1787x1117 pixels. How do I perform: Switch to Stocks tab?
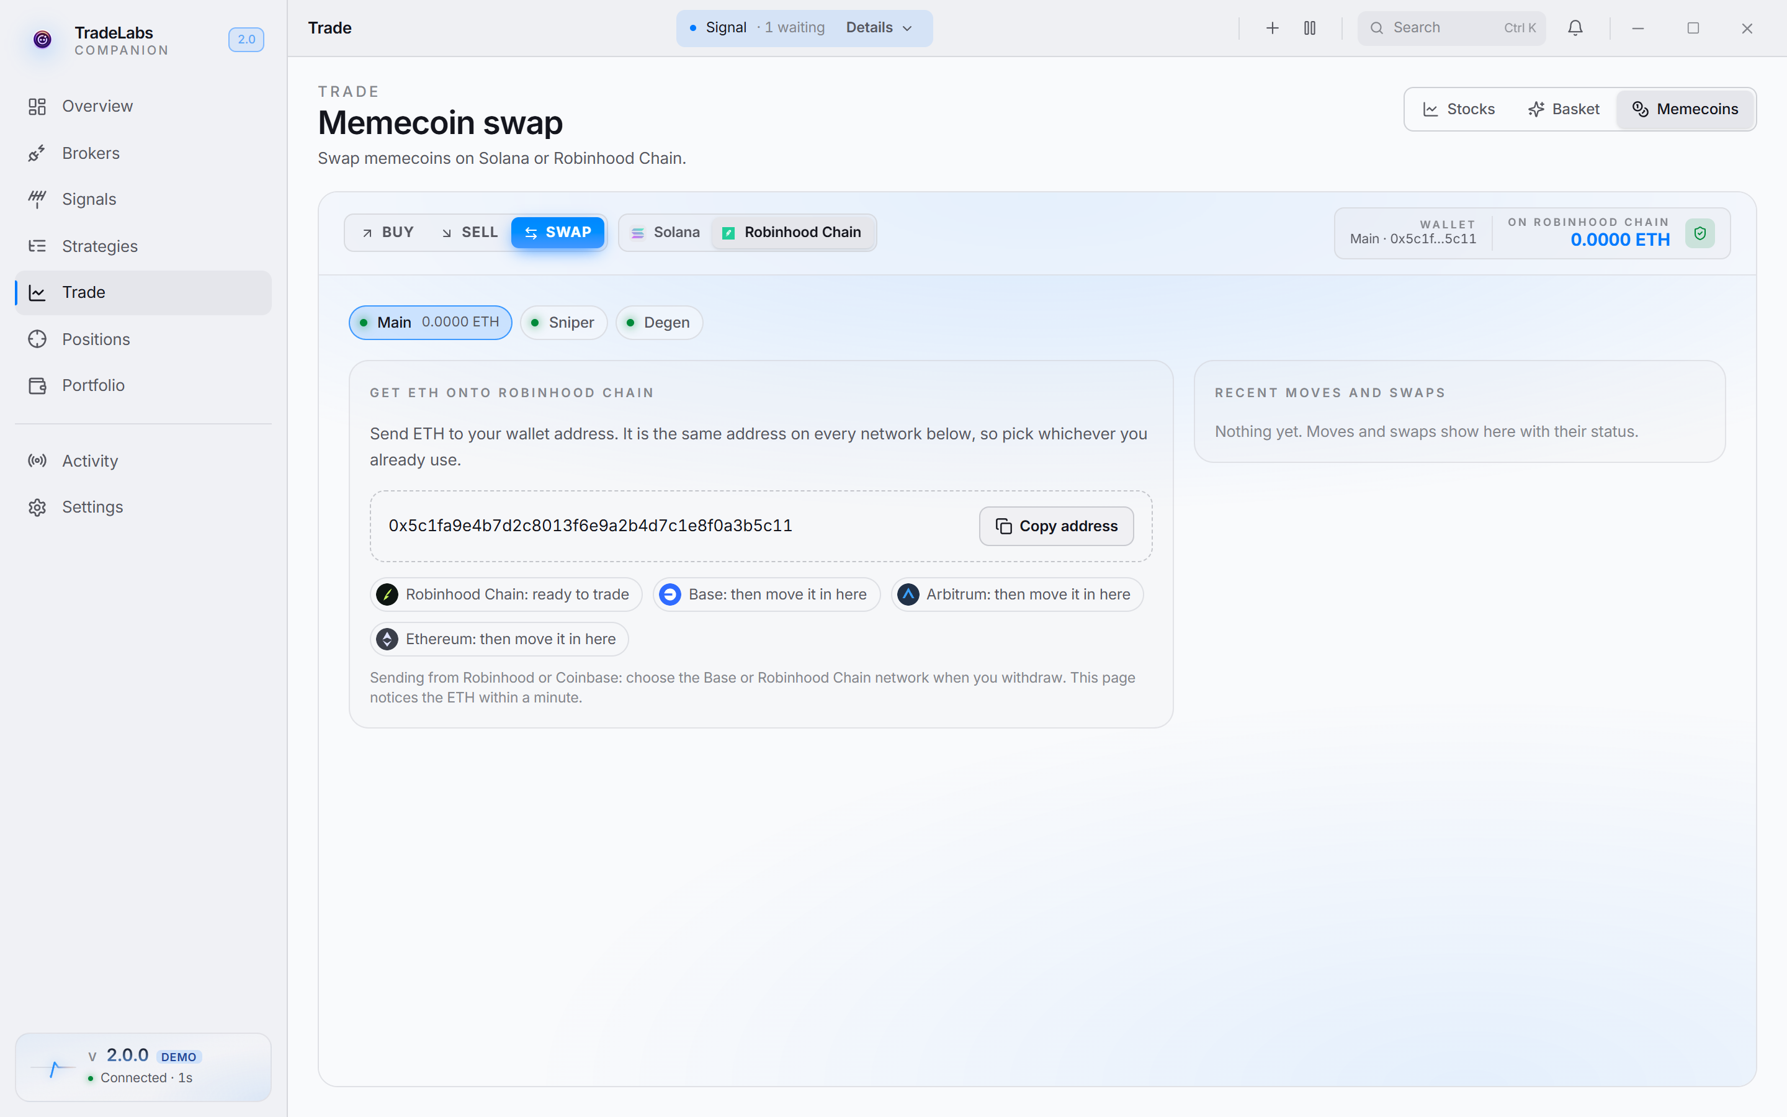click(1458, 109)
